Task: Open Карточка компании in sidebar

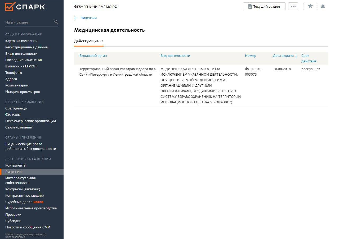Action: click(x=21, y=41)
